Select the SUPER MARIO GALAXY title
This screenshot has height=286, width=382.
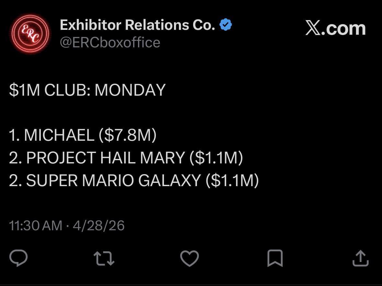(x=113, y=181)
